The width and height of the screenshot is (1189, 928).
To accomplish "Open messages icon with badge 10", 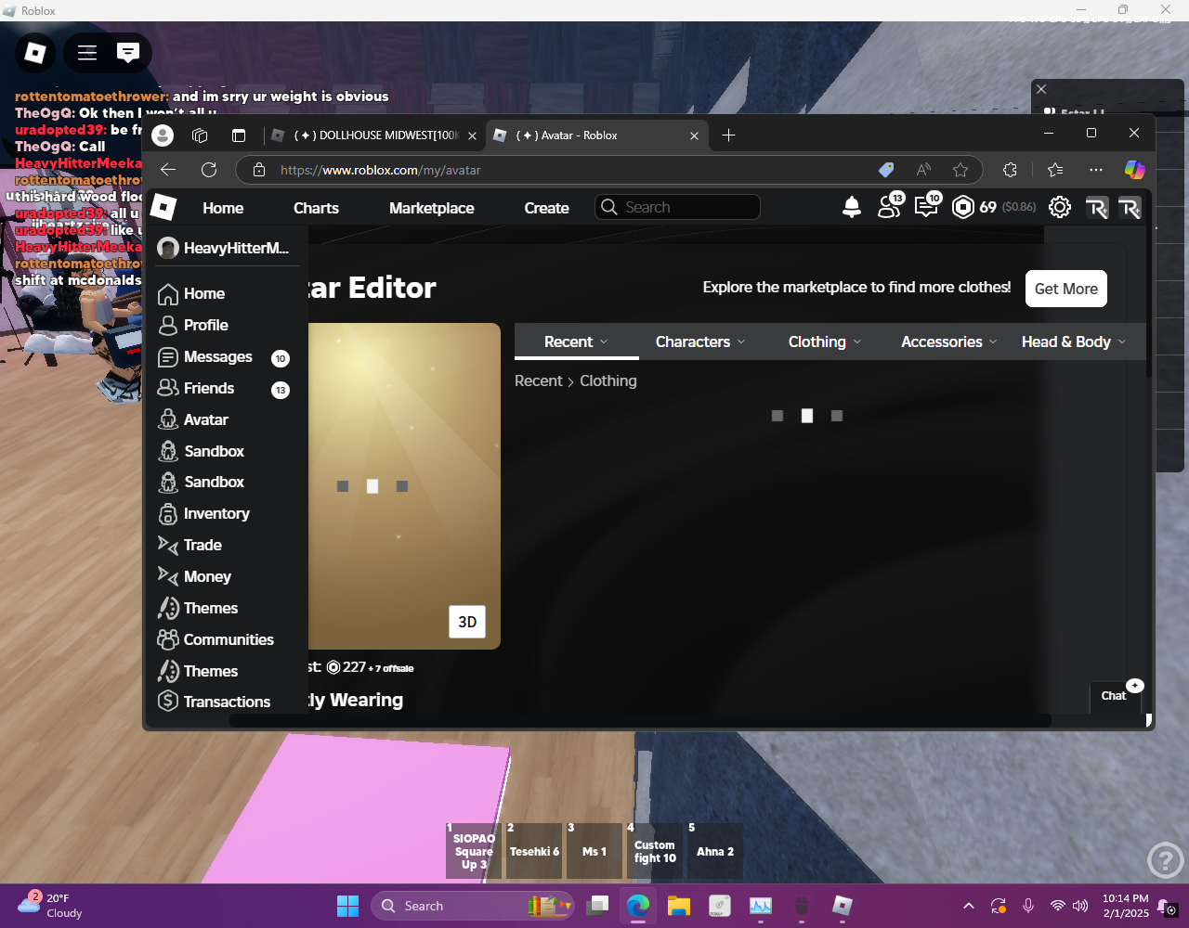I will click(927, 206).
